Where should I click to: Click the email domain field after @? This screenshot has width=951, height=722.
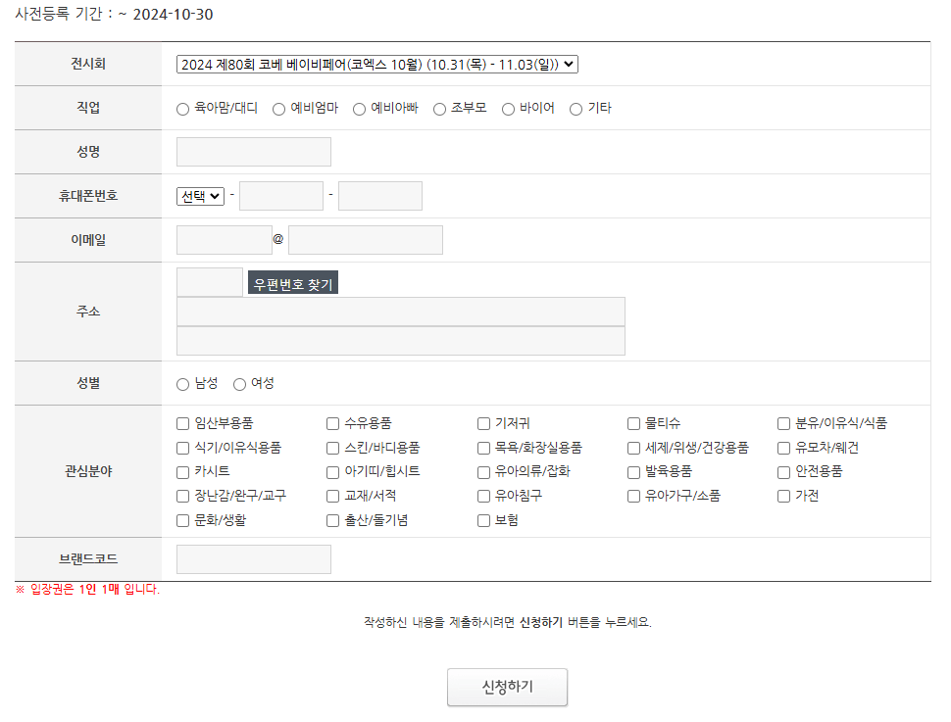point(366,240)
